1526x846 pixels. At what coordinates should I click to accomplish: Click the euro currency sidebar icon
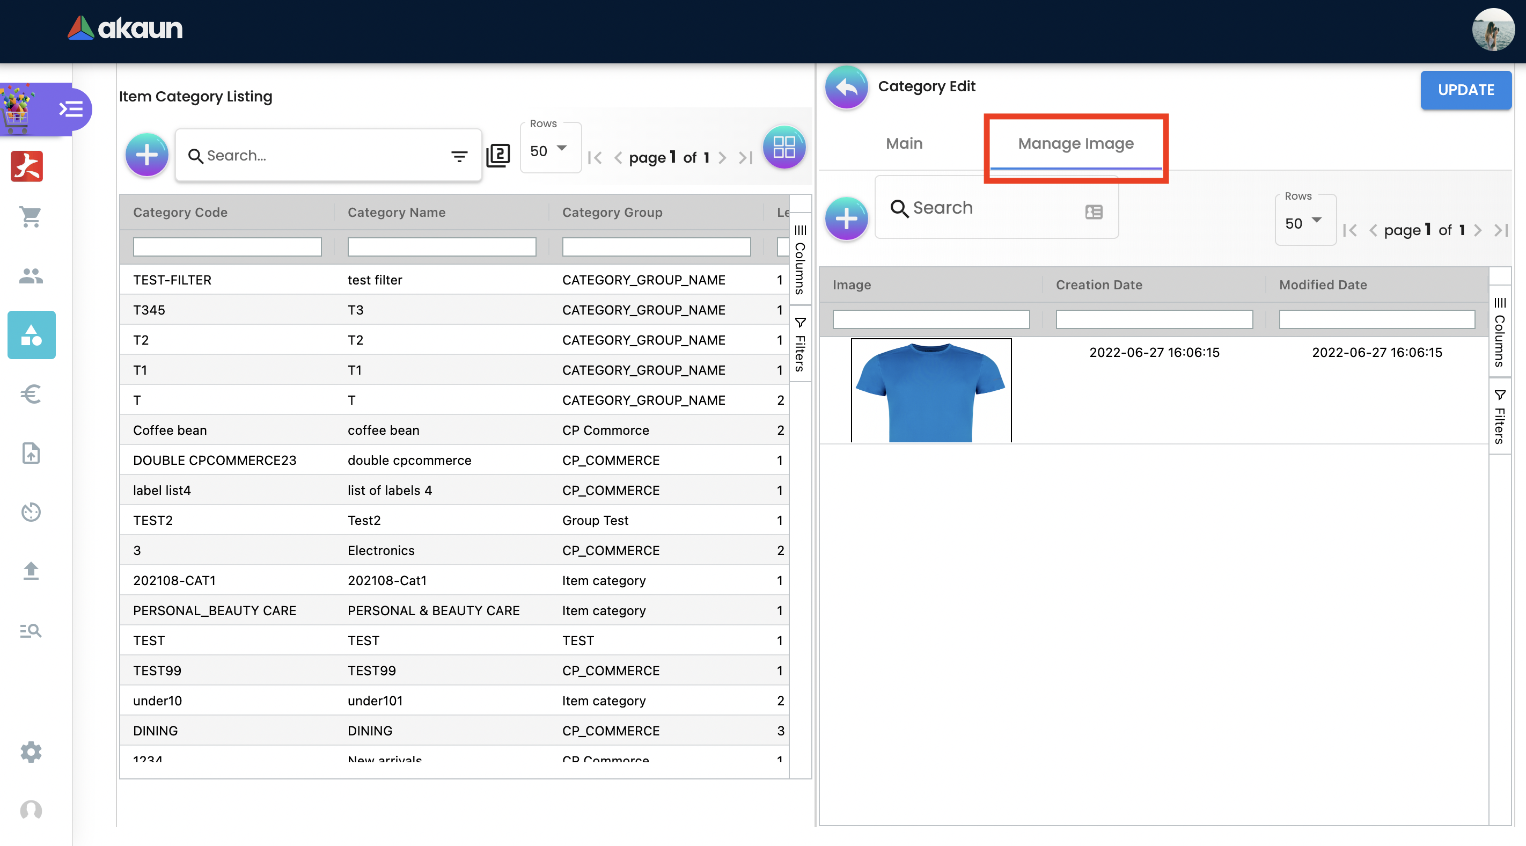[31, 393]
